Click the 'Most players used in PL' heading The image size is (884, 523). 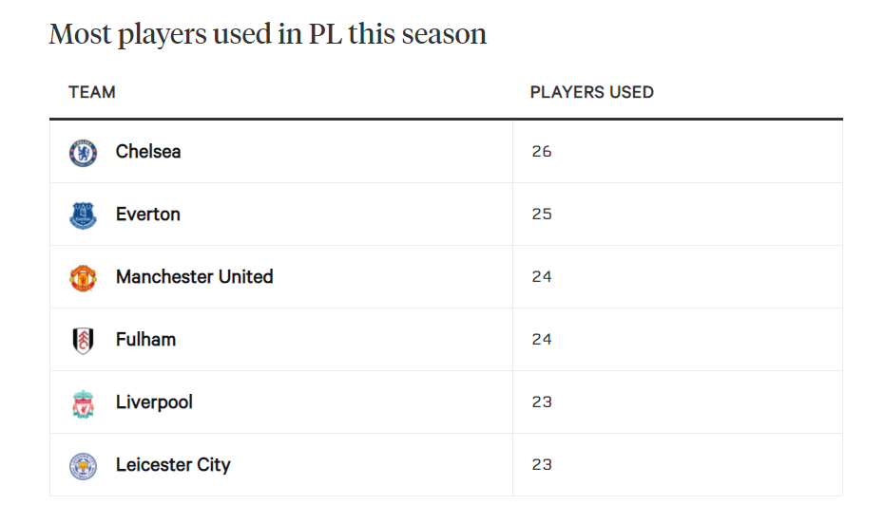267,34
